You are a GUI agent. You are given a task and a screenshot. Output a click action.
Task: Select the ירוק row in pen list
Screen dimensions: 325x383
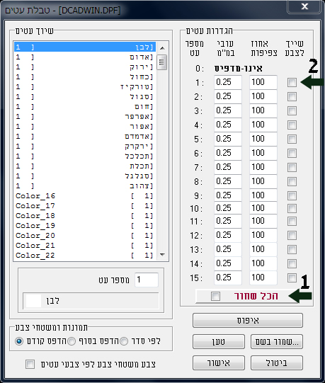click(x=85, y=67)
